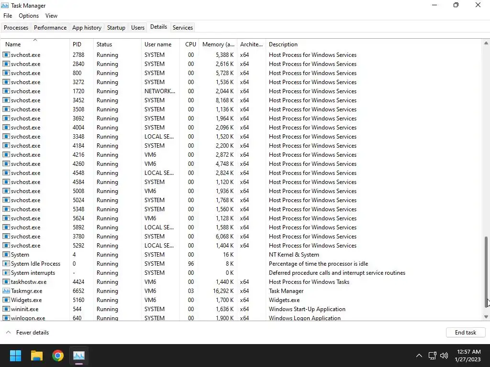Select taskhostw.exe process icon

tap(6, 282)
